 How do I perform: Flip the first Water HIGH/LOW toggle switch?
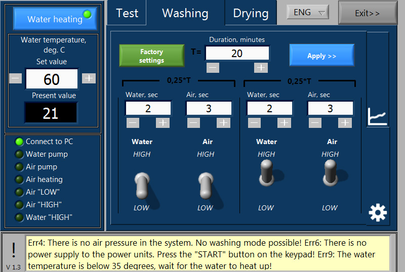point(142,185)
